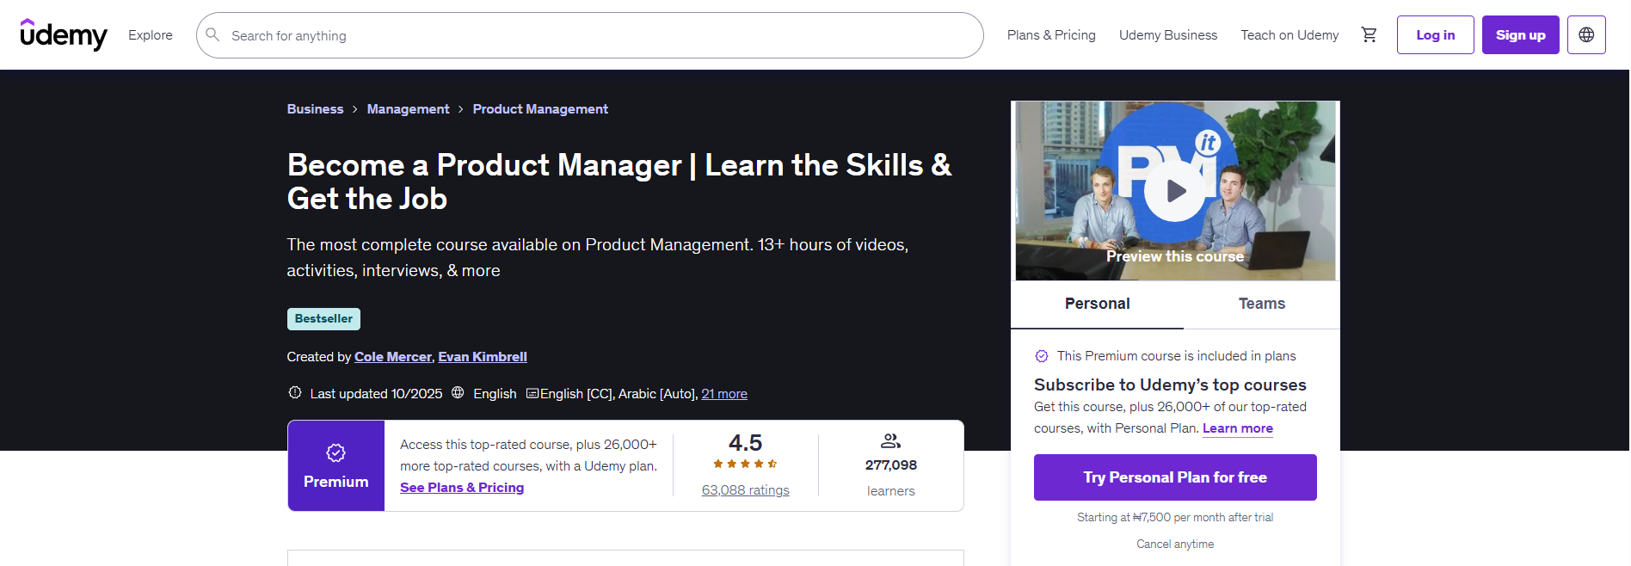The image size is (1631, 566).
Task: Focus the Search for anything field
Action: point(590,35)
